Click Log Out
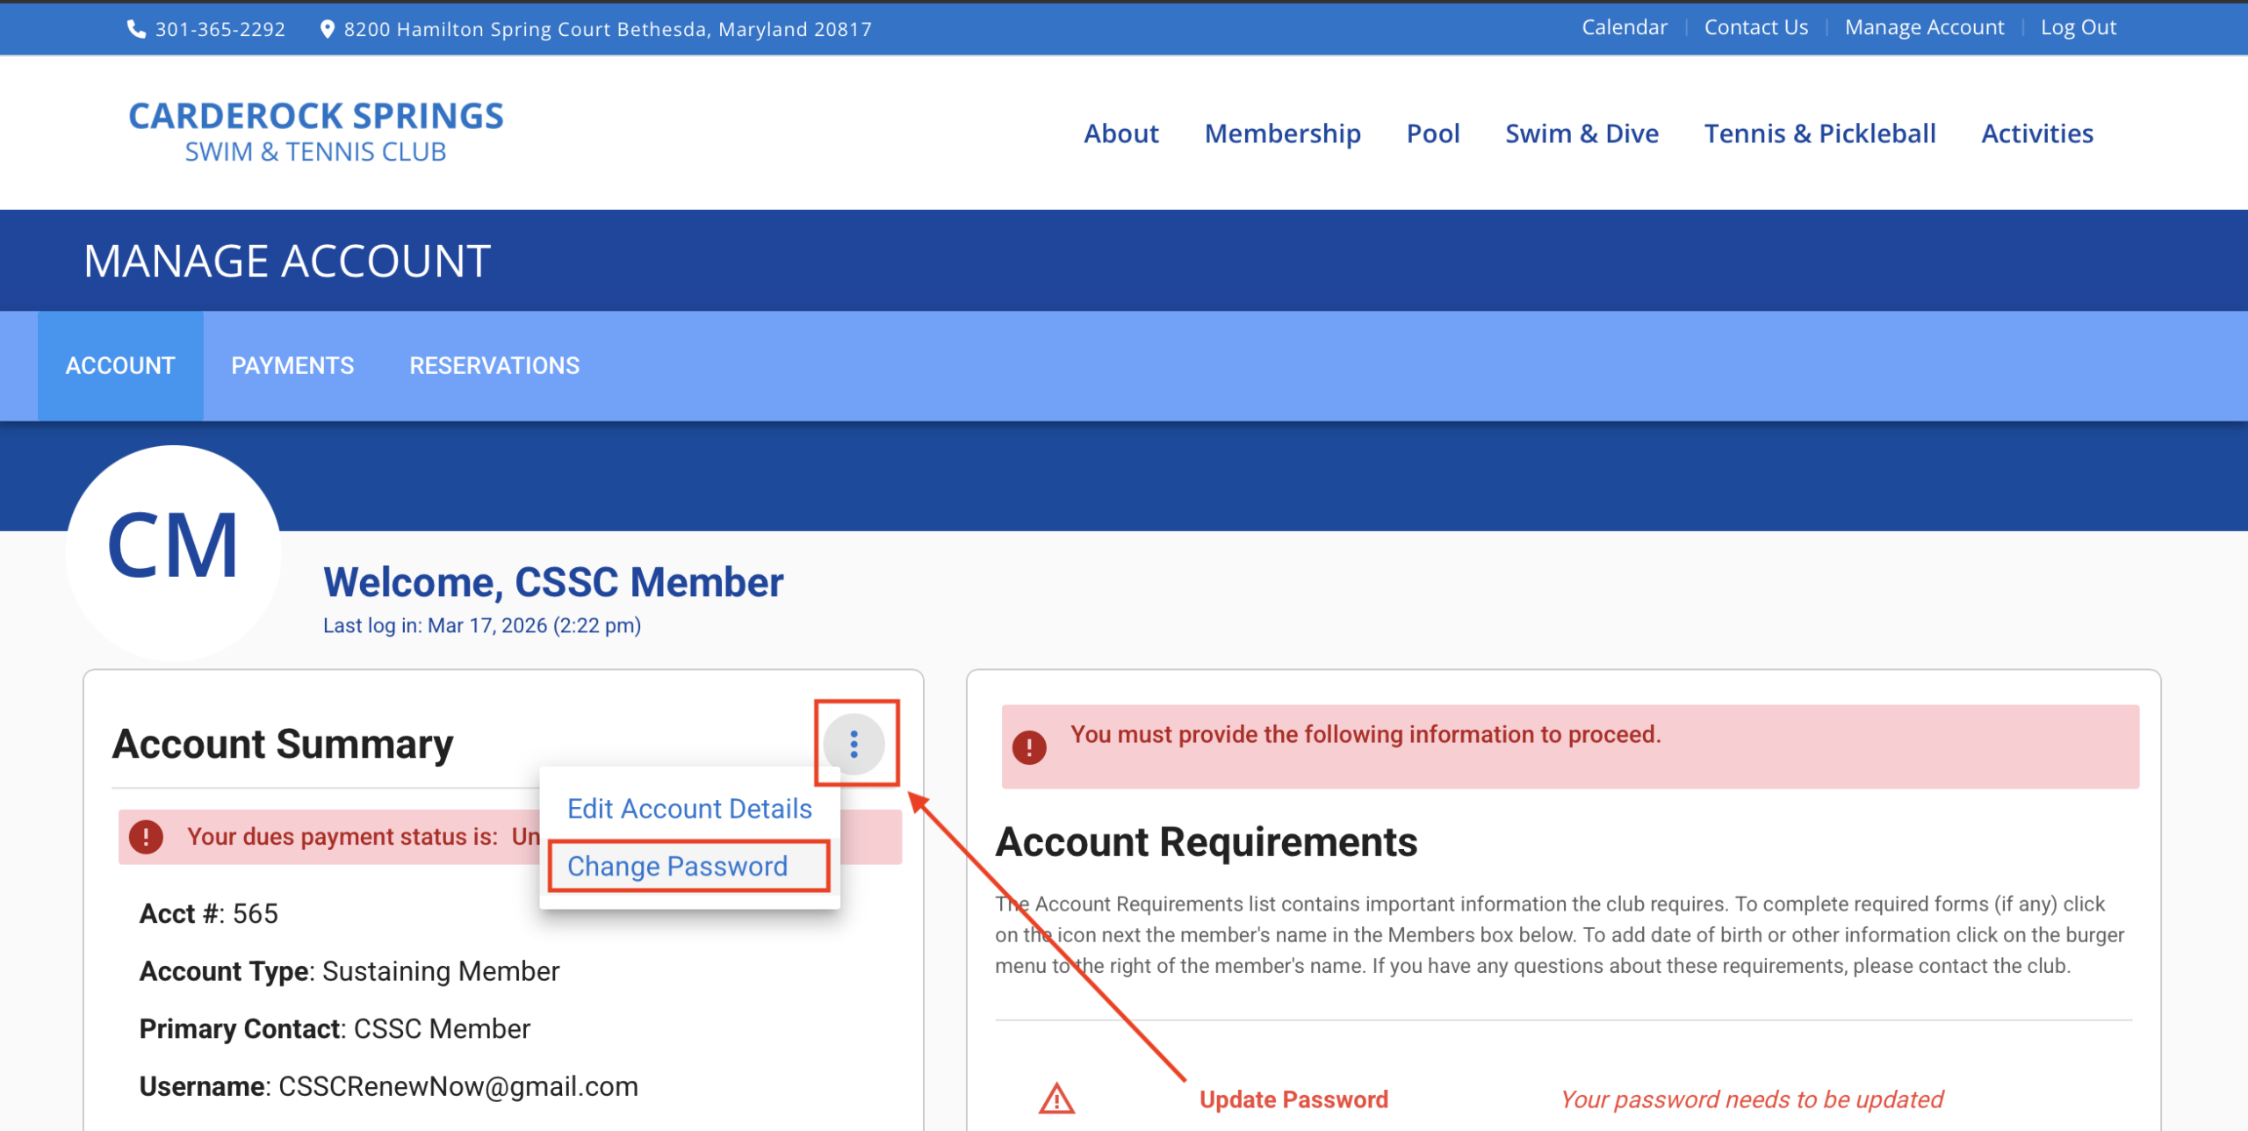The height and width of the screenshot is (1131, 2248). [2078, 28]
